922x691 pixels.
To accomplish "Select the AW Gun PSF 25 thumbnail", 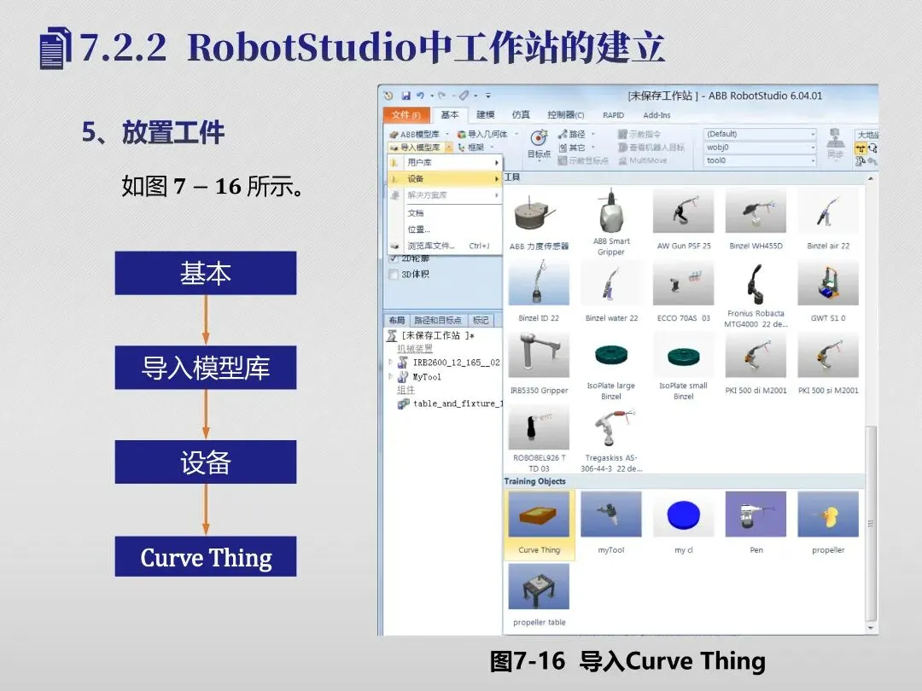I will [683, 212].
